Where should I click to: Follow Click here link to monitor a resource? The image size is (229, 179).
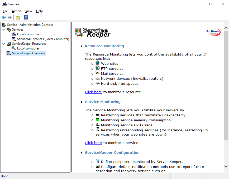coord(93,92)
